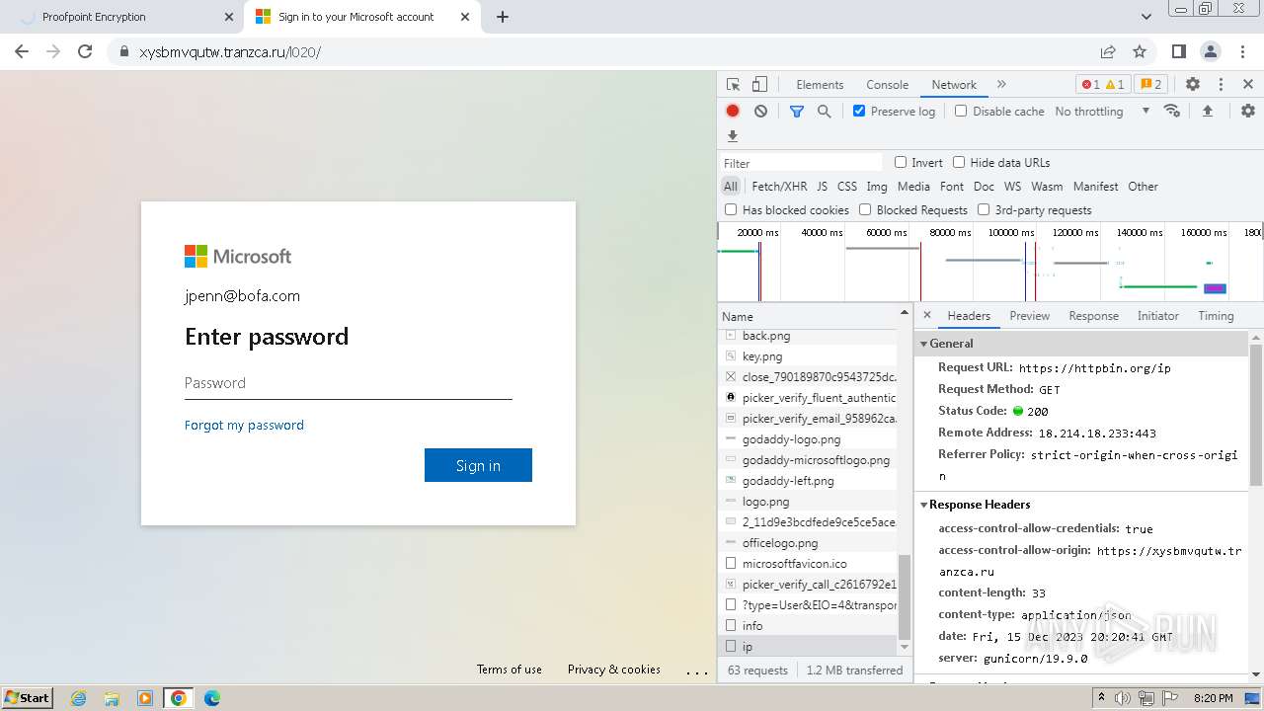
Task: Open network conditions icon
Action: click(1172, 112)
